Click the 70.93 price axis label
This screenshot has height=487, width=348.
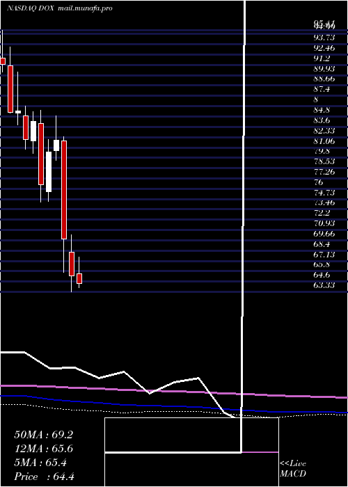coord(324,223)
